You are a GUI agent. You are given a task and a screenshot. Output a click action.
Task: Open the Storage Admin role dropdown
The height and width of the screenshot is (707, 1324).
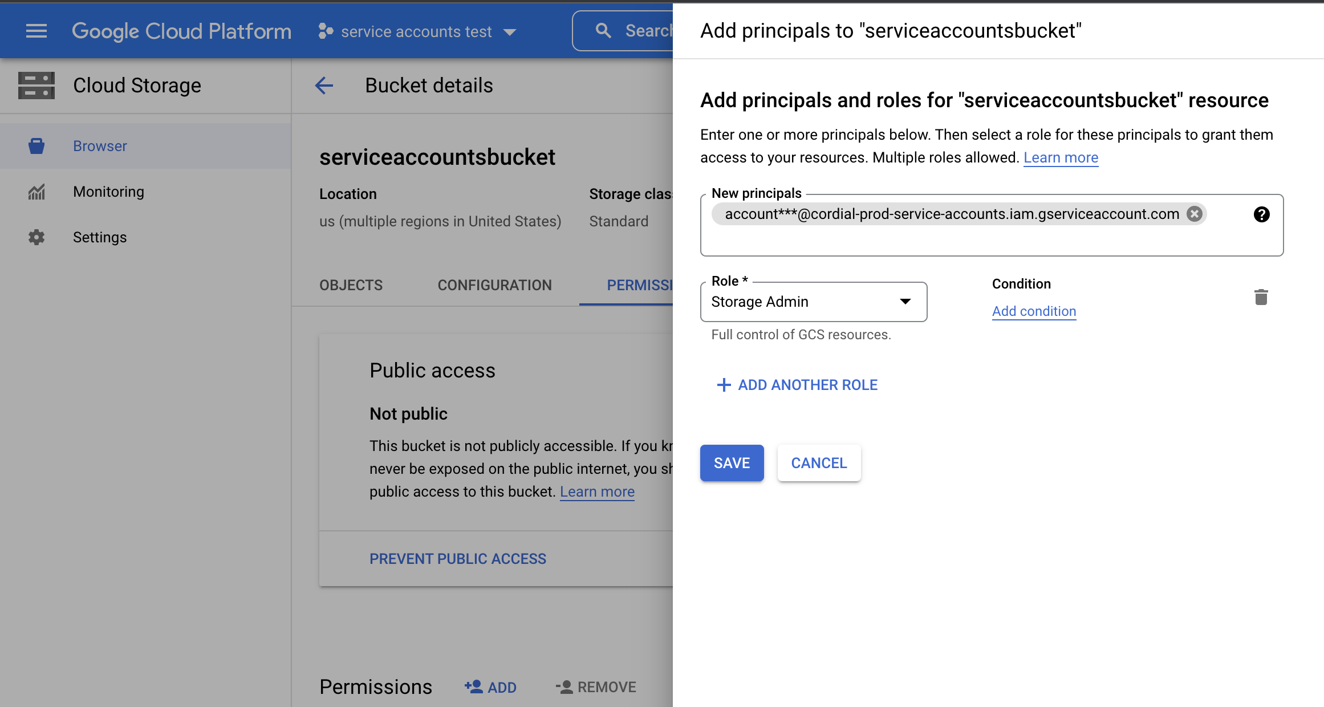pyautogui.click(x=814, y=302)
